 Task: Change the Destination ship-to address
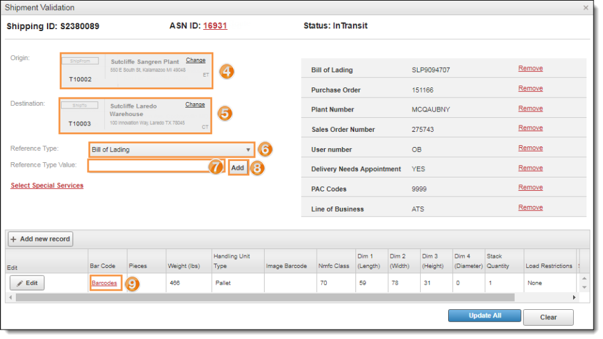(x=195, y=105)
